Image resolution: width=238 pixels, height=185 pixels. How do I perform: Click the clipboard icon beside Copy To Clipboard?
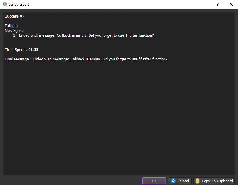[x=198, y=181]
